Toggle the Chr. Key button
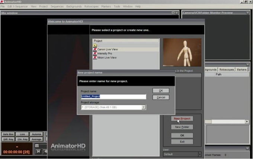This screenshot has width=253, height=159. [x=22, y=139]
